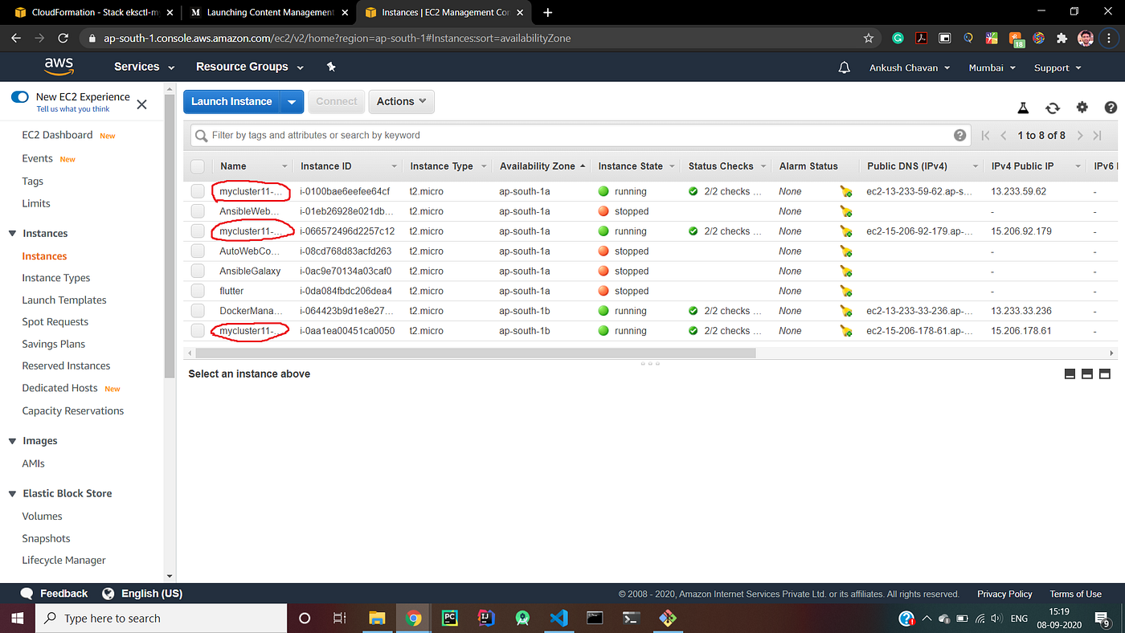Click alarm icon for DockerMana instance
This screenshot has width=1125, height=633.
point(845,311)
